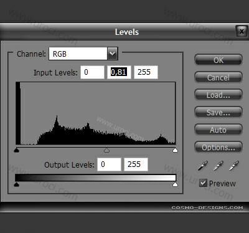Click the Output Levels: label
Viewport: 249px width, 233px height.
(x=69, y=165)
